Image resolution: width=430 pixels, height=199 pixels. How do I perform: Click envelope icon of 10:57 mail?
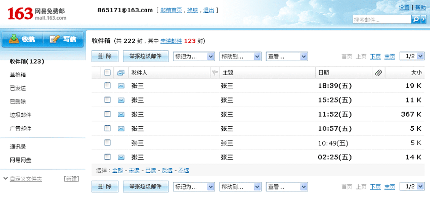(121, 129)
